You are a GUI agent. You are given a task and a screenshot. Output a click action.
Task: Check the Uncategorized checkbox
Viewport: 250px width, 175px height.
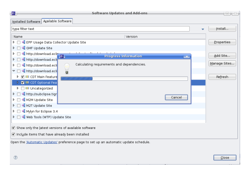click(x=23, y=88)
